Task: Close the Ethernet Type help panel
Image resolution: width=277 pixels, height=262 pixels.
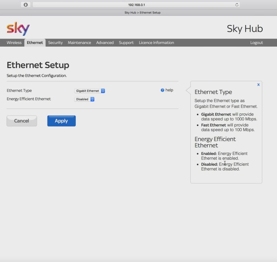Action: (x=258, y=85)
